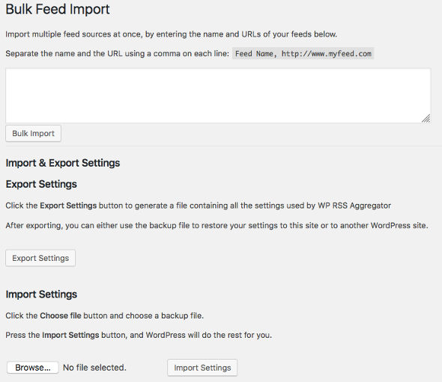Click the 'Press the Import Settings button' instruction
Screen dimensions: 442x382
point(139,335)
